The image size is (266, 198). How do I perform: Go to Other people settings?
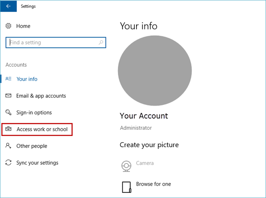31,146
